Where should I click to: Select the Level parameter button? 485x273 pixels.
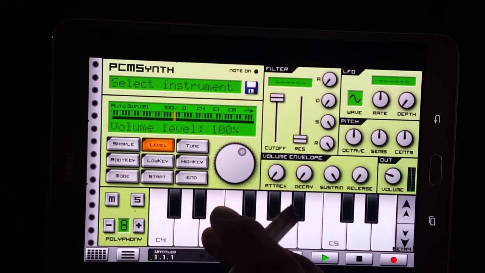[x=158, y=145]
